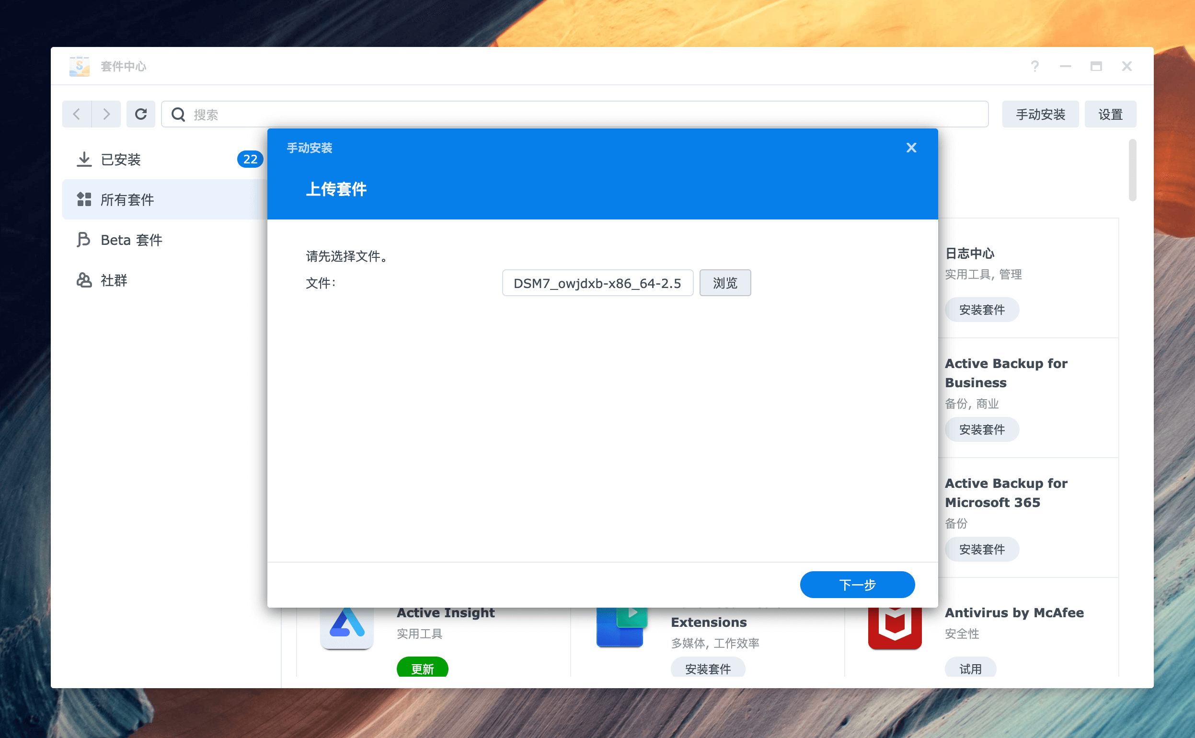Click the forward navigation arrow

click(x=106, y=114)
